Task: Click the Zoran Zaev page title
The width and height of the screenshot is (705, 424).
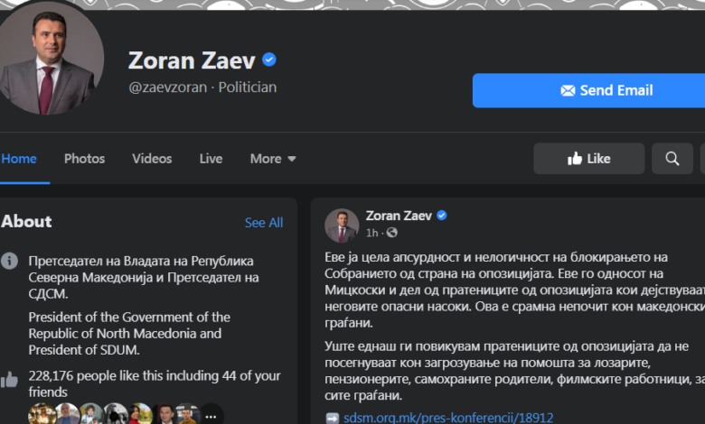Action: (192, 60)
